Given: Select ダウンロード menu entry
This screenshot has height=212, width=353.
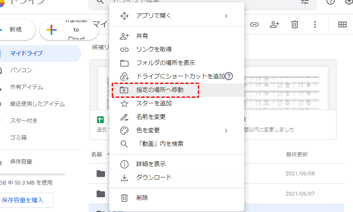Looking at the screenshot, I should point(177,177).
